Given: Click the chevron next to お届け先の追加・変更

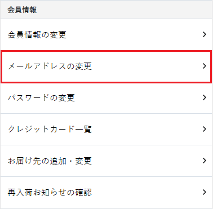Looking at the screenshot, I should coord(205,161).
